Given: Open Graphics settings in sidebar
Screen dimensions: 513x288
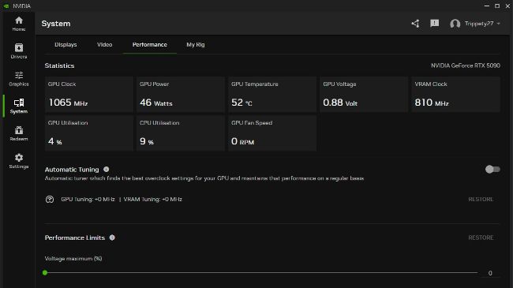Looking at the screenshot, I should pyautogui.click(x=19, y=79).
